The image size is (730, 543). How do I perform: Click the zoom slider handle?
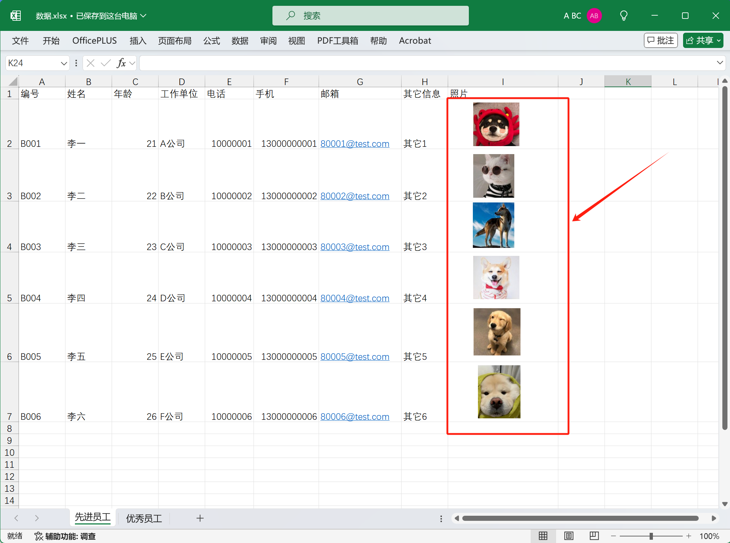(x=651, y=536)
